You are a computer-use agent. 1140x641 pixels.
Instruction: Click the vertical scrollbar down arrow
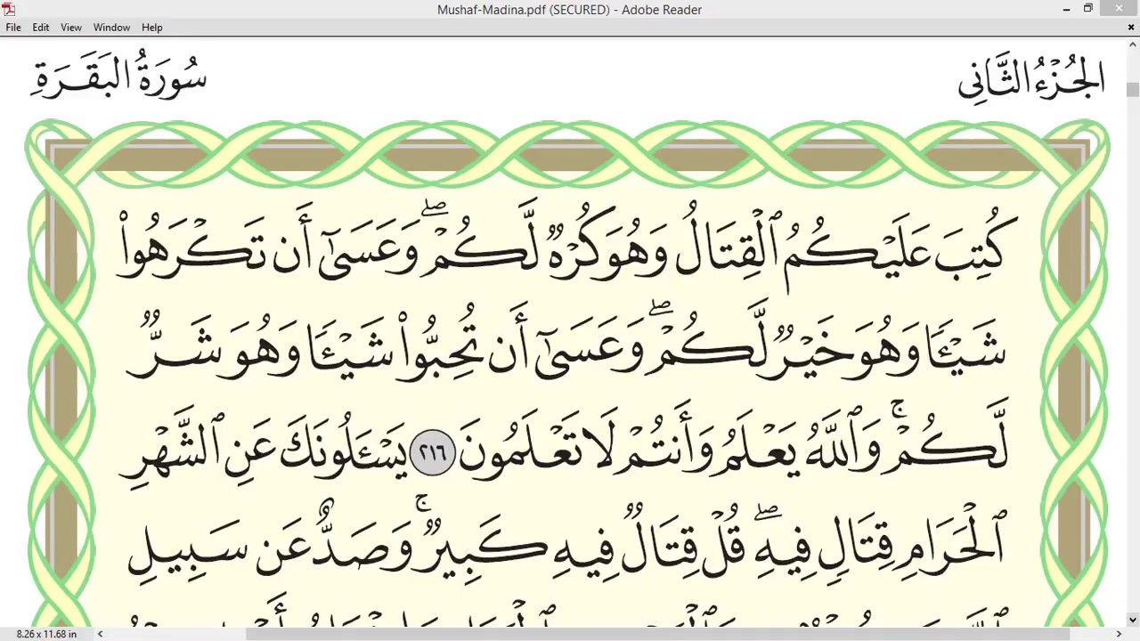[1132, 620]
